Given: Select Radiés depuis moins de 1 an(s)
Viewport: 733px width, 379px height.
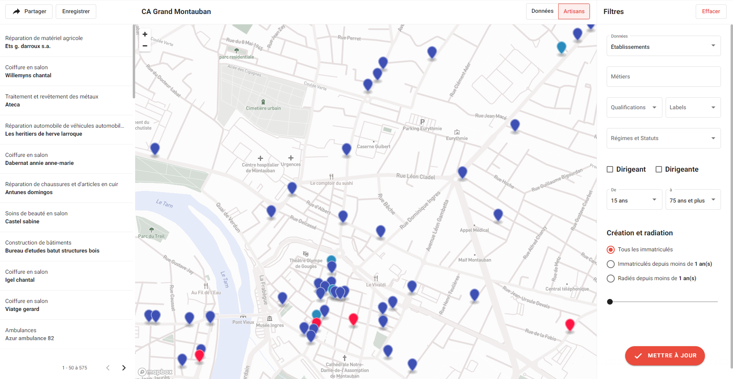Looking at the screenshot, I should pyautogui.click(x=611, y=279).
